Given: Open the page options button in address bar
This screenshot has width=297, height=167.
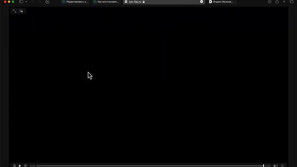Looking at the screenshot, I should [x=201, y=1].
